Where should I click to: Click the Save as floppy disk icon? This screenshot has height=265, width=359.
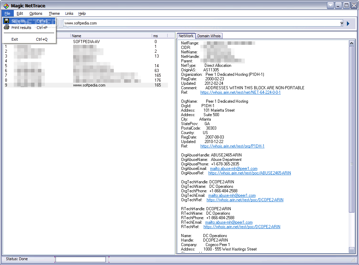click(7, 21)
